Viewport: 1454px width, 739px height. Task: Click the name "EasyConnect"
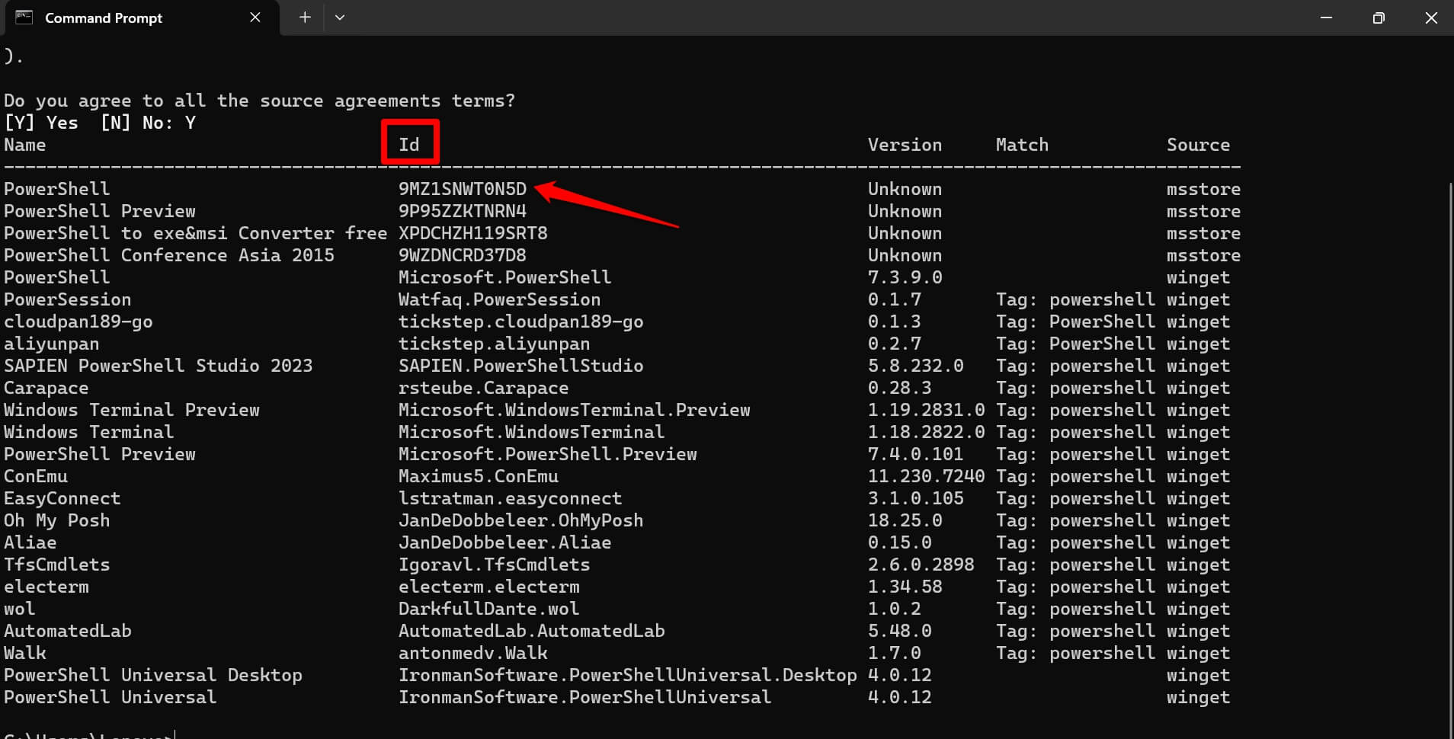tap(62, 498)
